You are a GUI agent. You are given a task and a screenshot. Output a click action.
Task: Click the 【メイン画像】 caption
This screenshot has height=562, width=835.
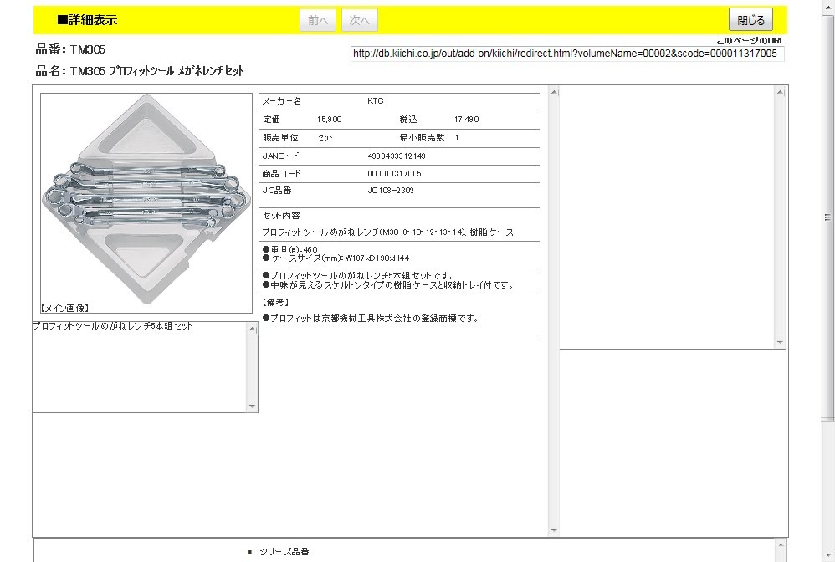tap(64, 308)
